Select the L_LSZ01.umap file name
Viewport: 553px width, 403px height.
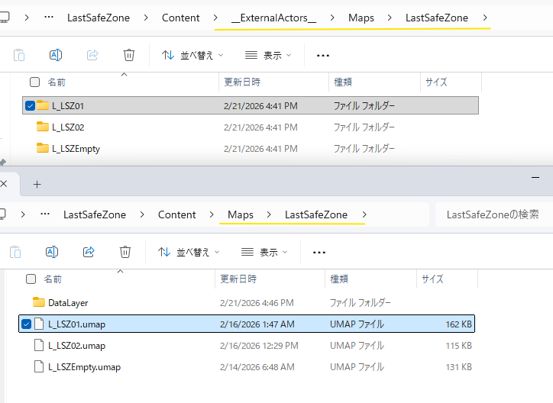tap(76, 324)
